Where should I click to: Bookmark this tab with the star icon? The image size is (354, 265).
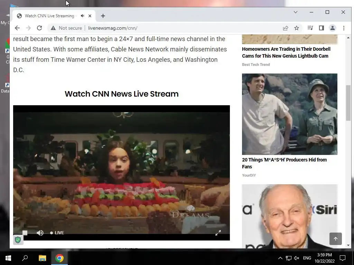tap(297, 28)
